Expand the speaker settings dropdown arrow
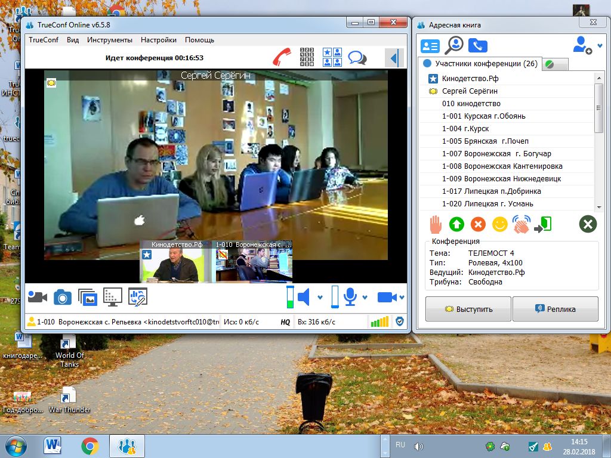611x458 pixels. coord(320,298)
